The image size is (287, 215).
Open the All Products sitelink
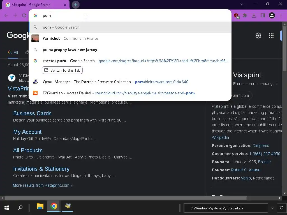(x=28, y=150)
